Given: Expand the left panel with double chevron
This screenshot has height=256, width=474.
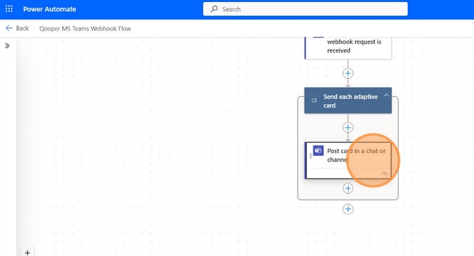Looking at the screenshot, I should click(8, 46).
